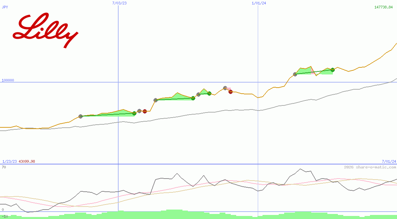Image resolution: width=397 pixels, height=219 pixels.
Task: Click the 0 indicator scale label
Action: 3,210
